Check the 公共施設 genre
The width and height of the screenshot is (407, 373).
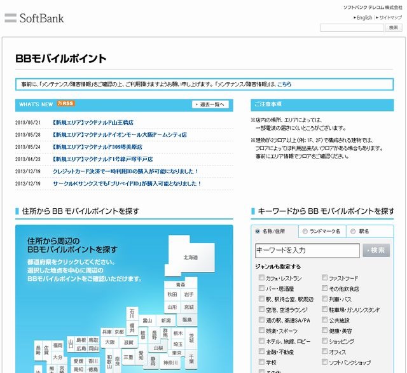pyautogui.click(x=324, y=320)
